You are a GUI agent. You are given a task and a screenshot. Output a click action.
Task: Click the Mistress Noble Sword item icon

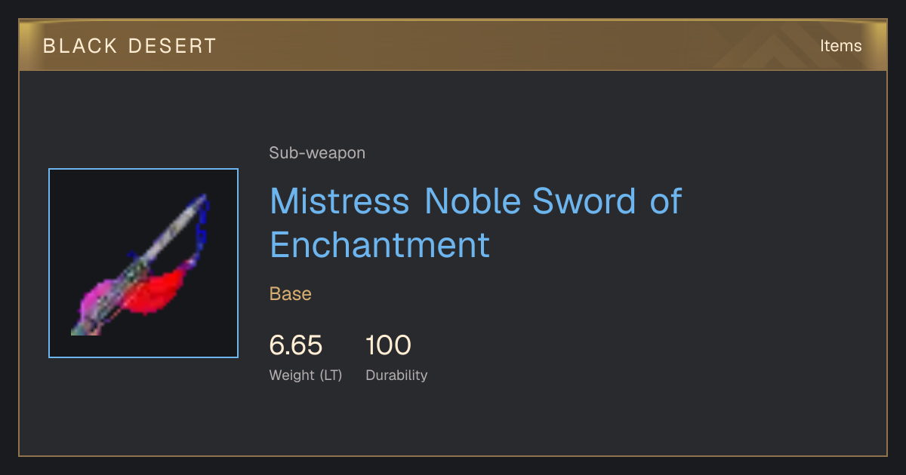pos(143,263)
